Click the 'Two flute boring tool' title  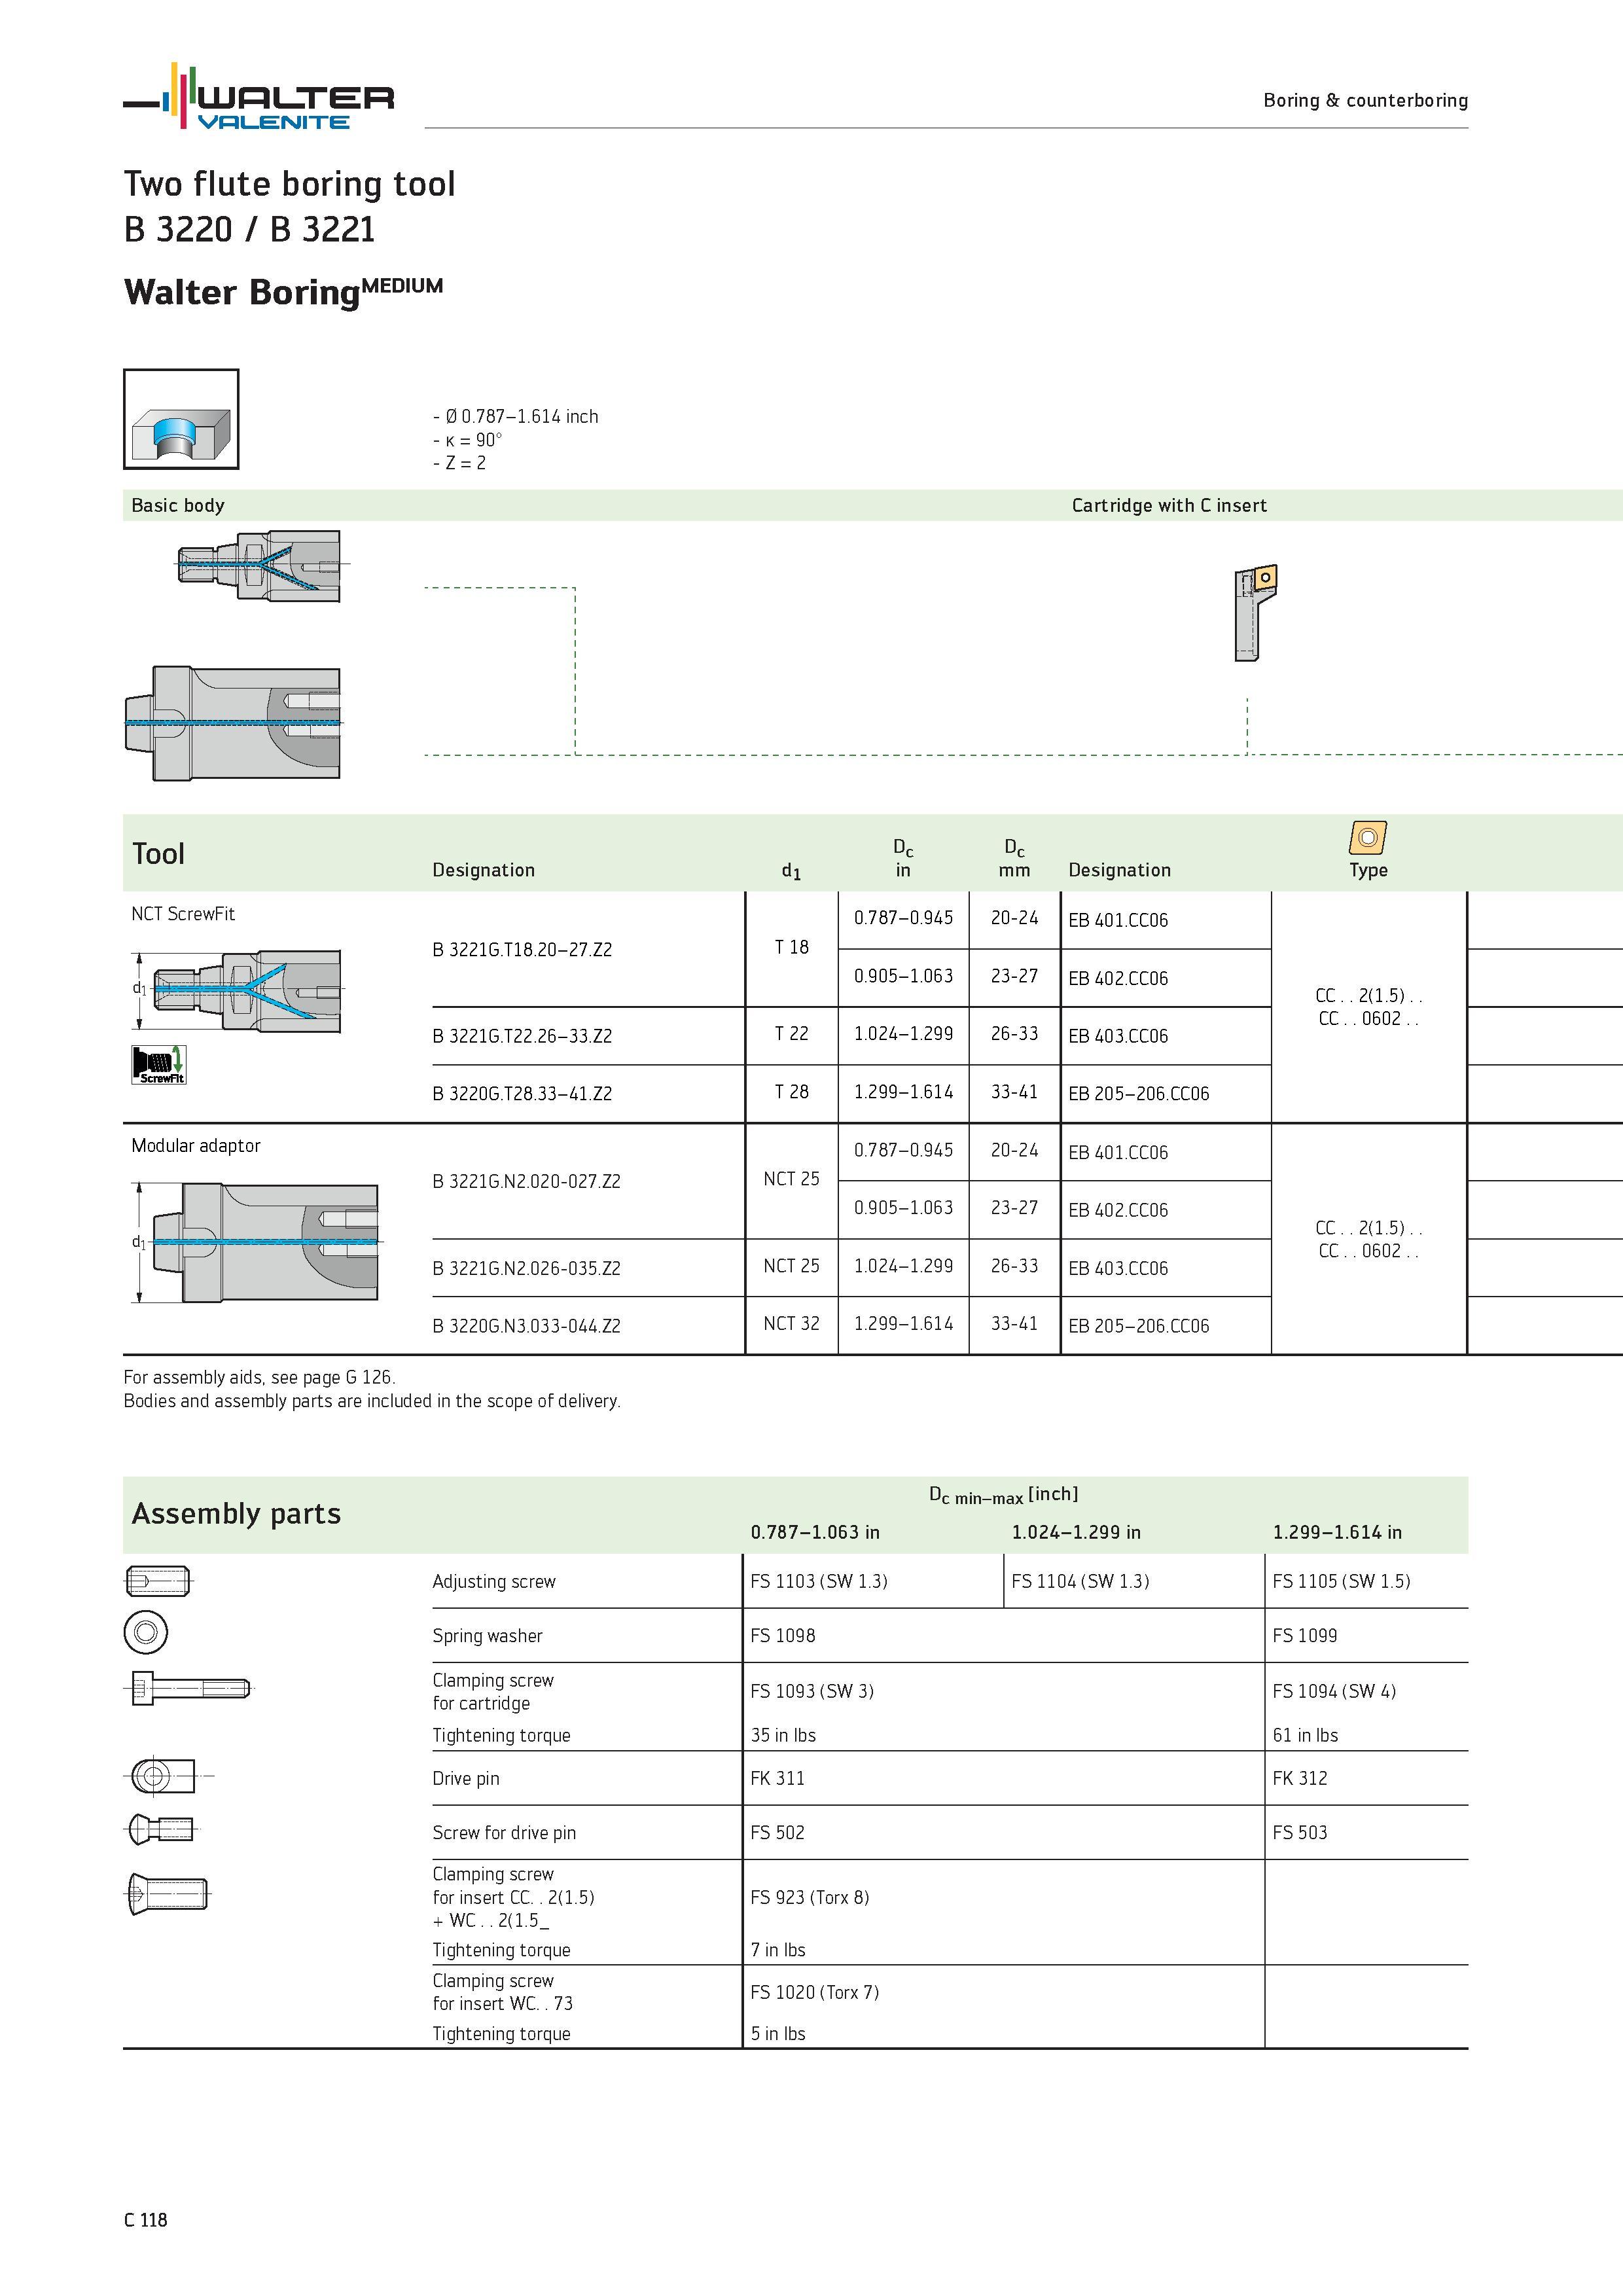pos(289,184)
